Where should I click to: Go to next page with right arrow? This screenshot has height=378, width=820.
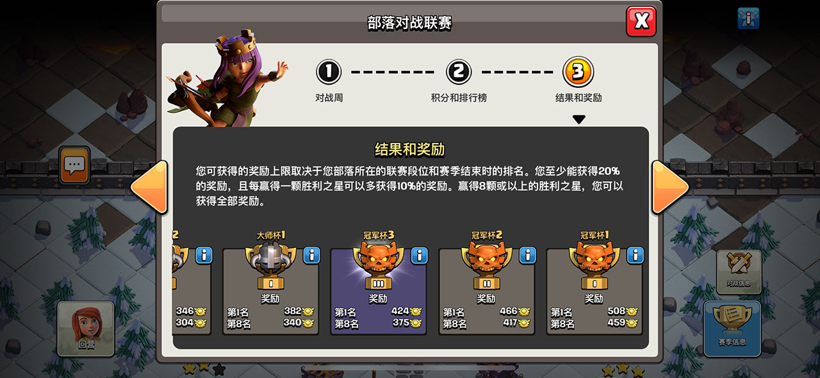[x=670, y=187]
